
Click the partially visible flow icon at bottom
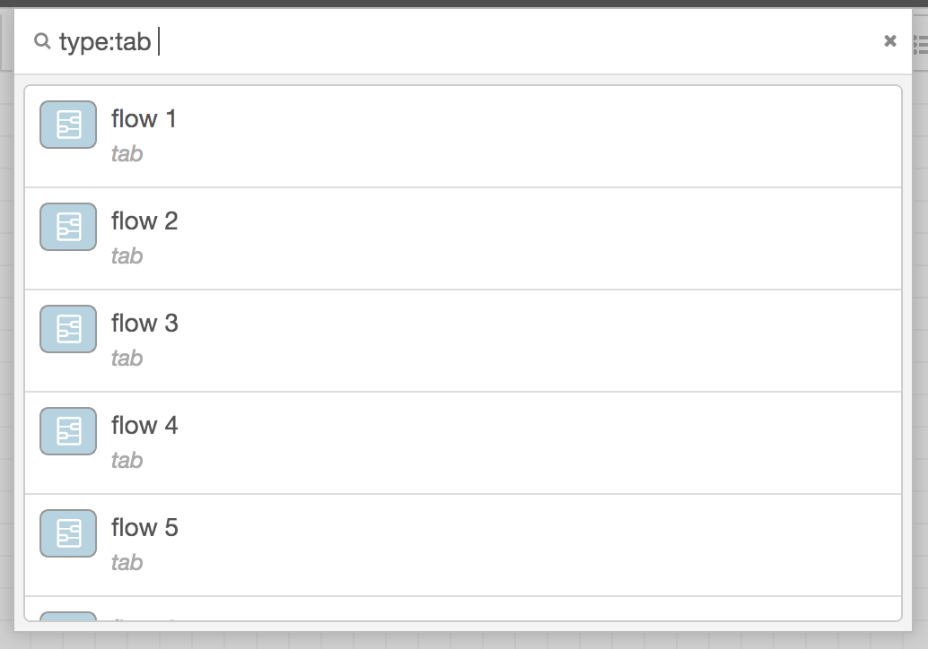click(x=67, y=623)
